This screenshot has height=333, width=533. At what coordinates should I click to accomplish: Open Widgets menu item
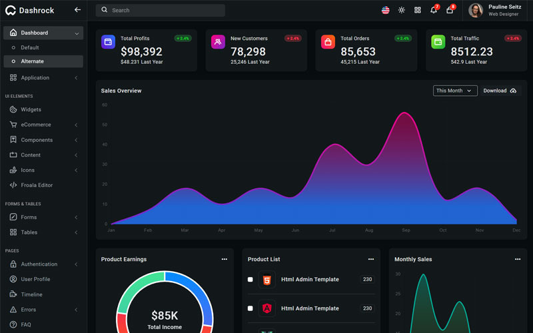point(43,109)
